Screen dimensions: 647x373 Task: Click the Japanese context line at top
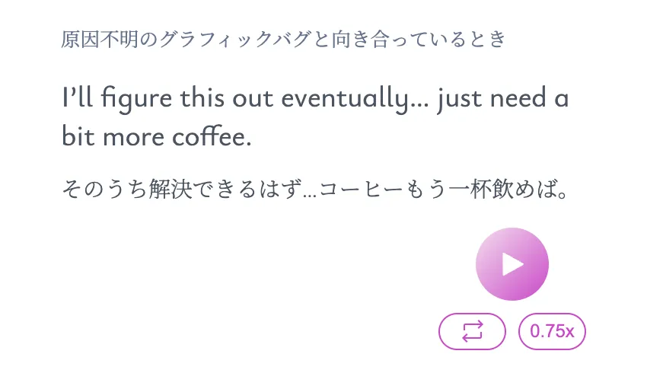pyautogui.click(x=283, y=40)
